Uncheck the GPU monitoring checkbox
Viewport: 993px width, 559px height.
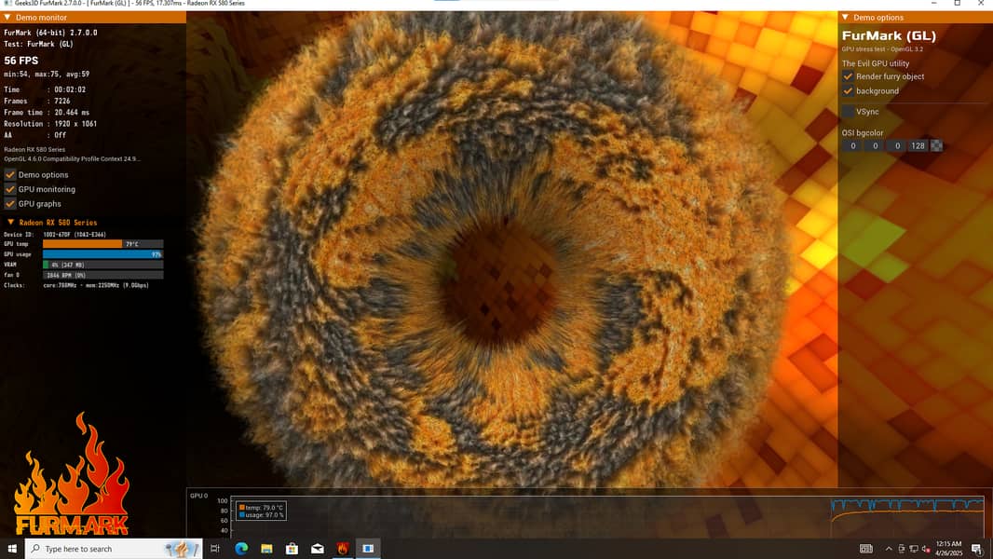pos(9,188)
